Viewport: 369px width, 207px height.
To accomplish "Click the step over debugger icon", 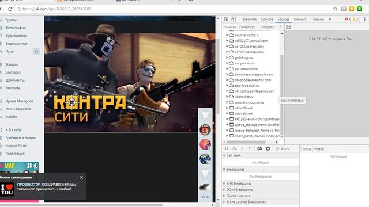I will click(x=234, y=148).
